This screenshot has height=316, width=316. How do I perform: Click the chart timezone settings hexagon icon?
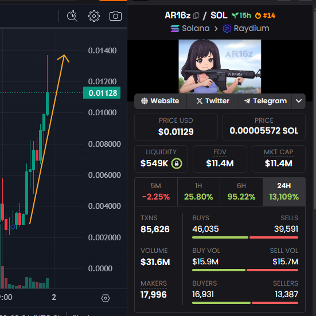pyautogui.click(x=106, y=298)
